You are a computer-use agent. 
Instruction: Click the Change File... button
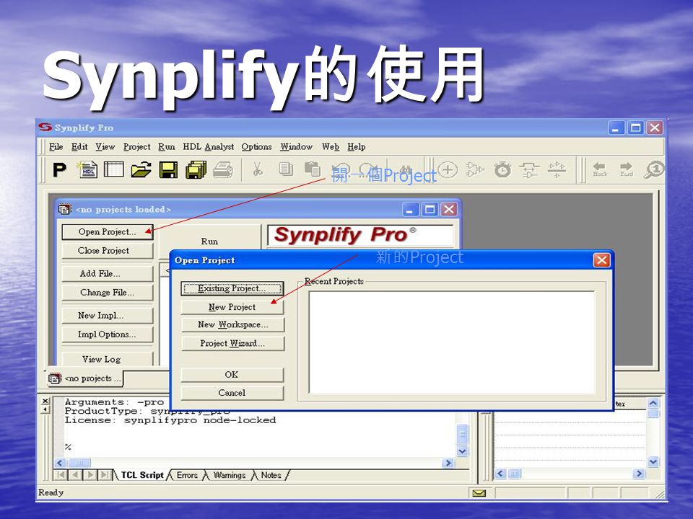coord(108,293)
